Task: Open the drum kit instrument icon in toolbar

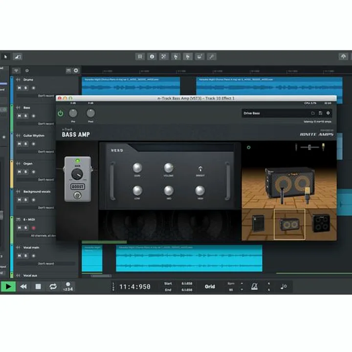Action: [x=199, y=57]
